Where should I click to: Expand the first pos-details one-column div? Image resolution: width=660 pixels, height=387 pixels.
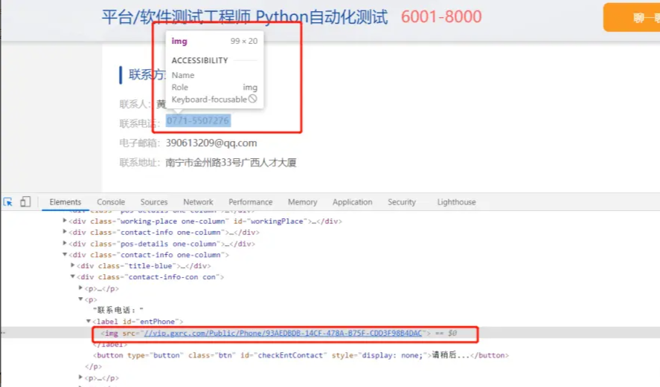point(65,244)
